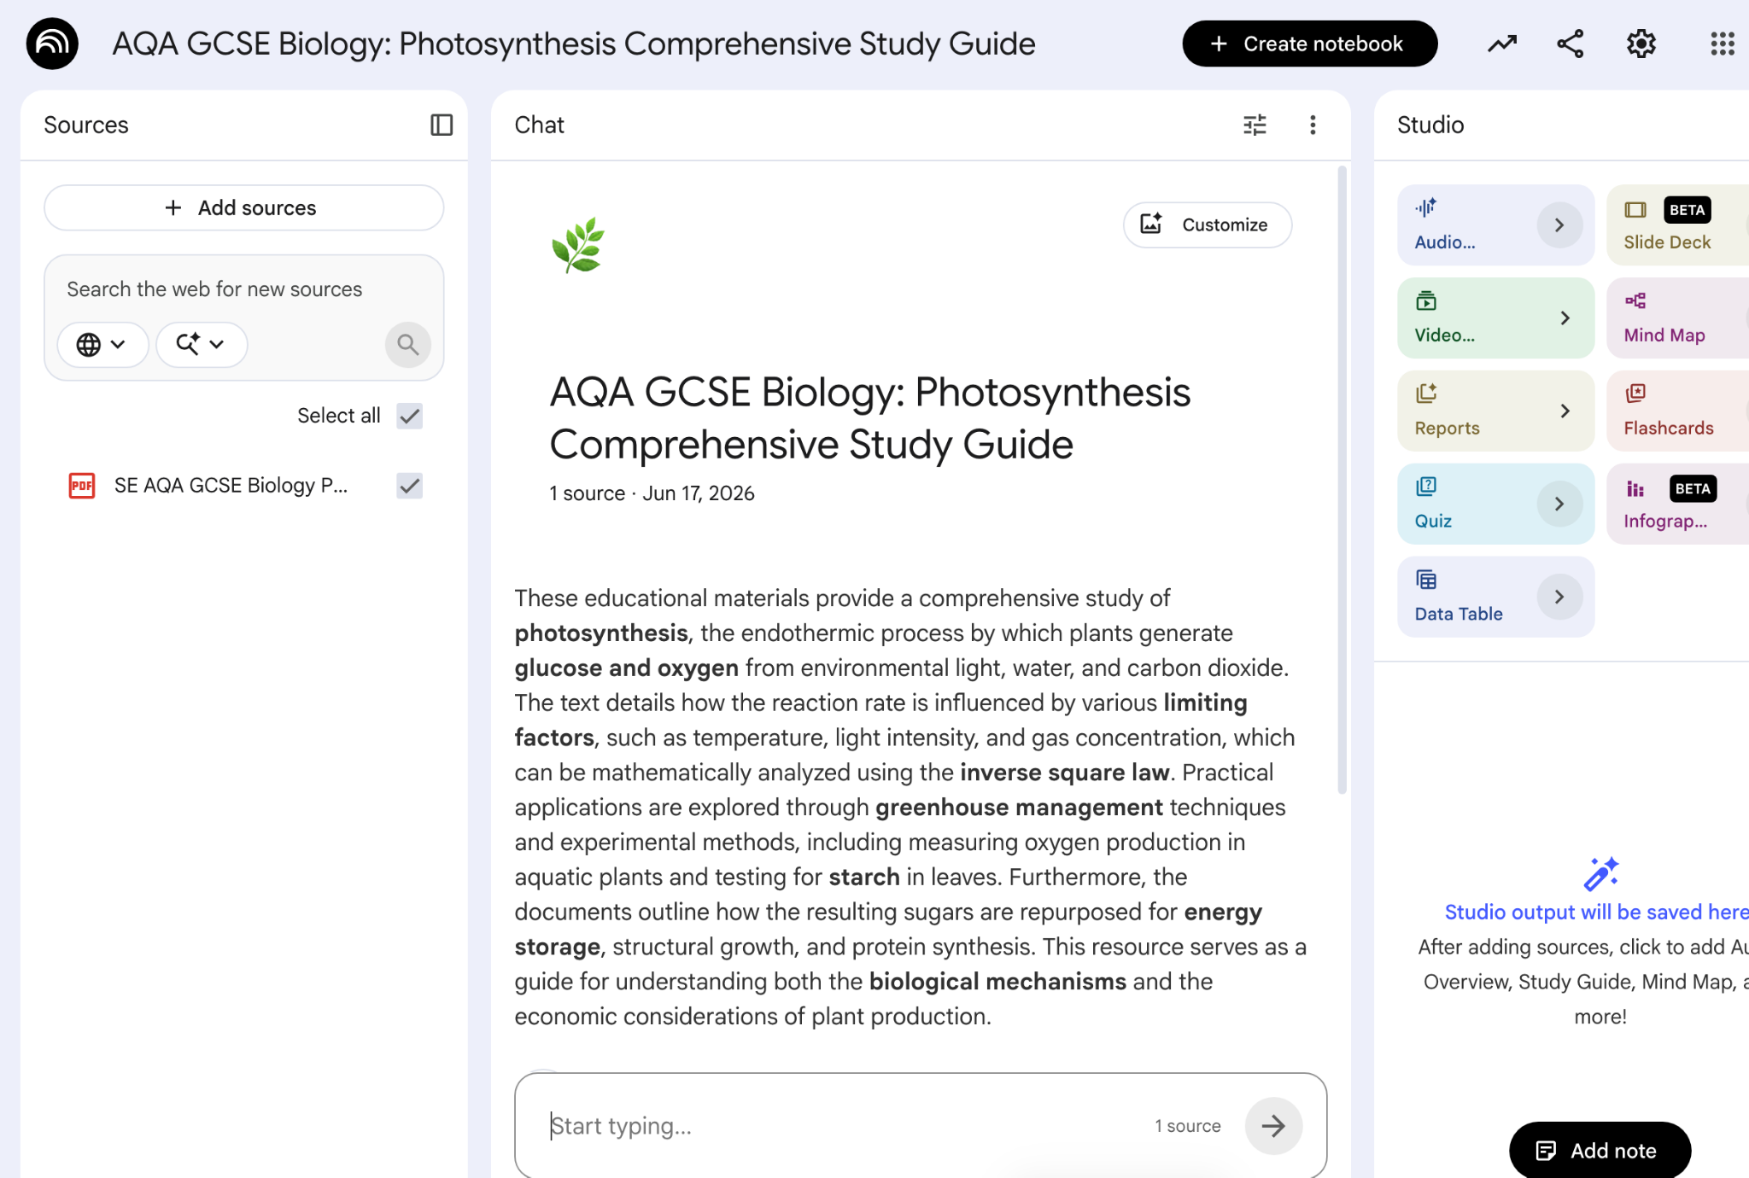Image resolution: width=1749 pixels, height=1178 pixels.
Task: Open the settings gear icon
Action: point(1641,44)
